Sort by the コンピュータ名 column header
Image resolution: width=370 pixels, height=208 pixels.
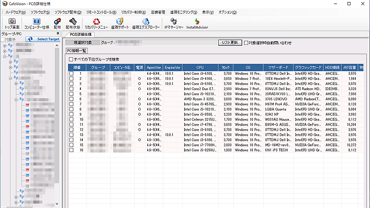[x=122, y=67]
